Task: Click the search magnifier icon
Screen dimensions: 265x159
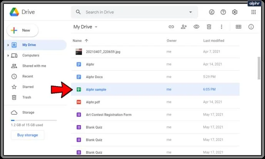Action: coord(78,12)
